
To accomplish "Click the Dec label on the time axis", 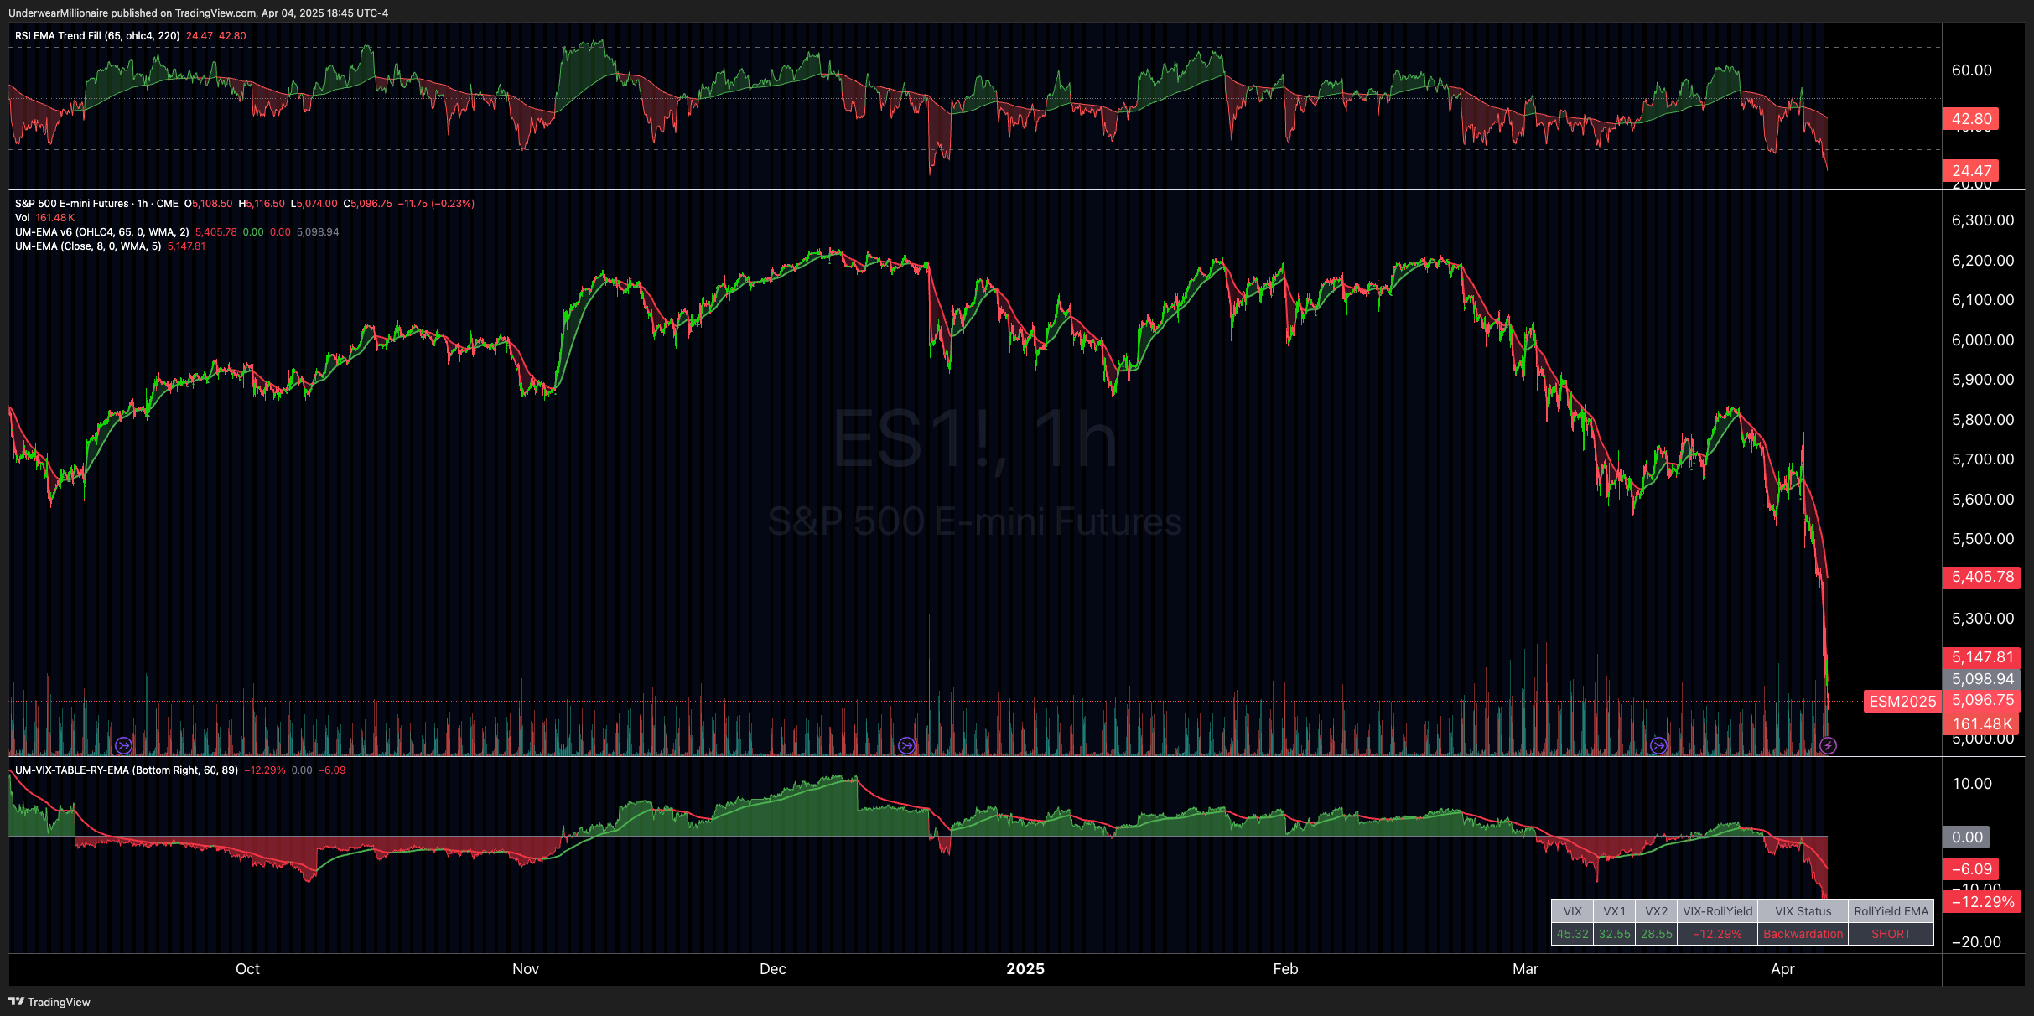I will click(773, 969).
